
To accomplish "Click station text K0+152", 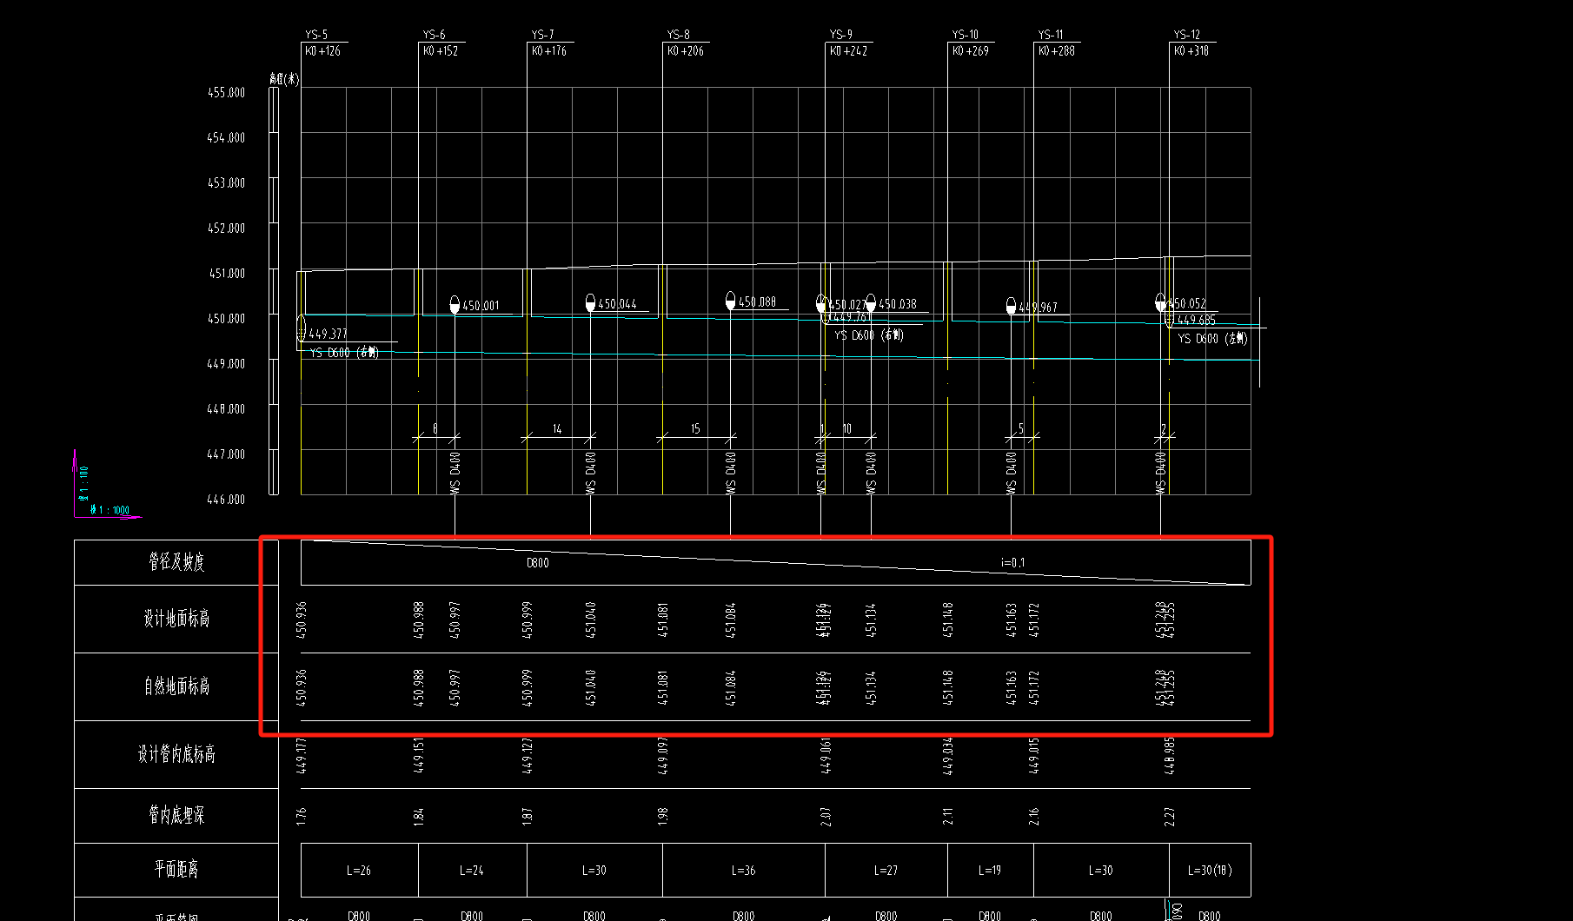I will click(x=440, y=51).
